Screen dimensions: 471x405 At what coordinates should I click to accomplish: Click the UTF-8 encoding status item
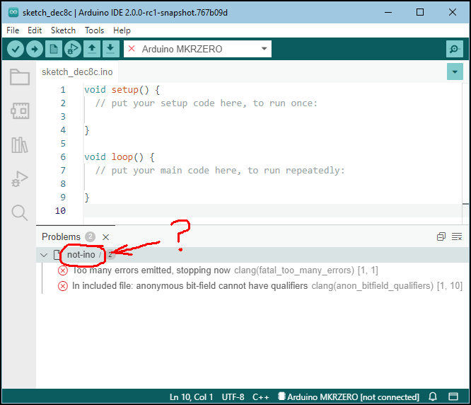coord(233,397)
